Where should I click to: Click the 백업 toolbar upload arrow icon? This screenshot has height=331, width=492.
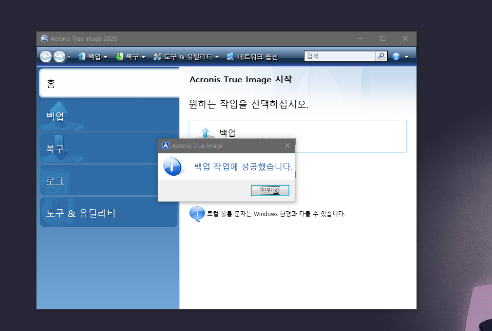click(x=81, y=56)
